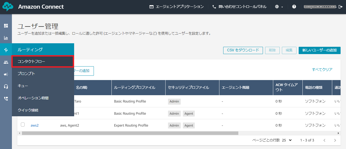The image size is (346, 149).
Task: Click the 編集 button
Action: click(289, 50)
